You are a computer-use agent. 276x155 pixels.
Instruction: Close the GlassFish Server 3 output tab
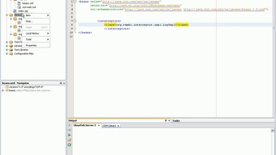(x=99, y=125)
